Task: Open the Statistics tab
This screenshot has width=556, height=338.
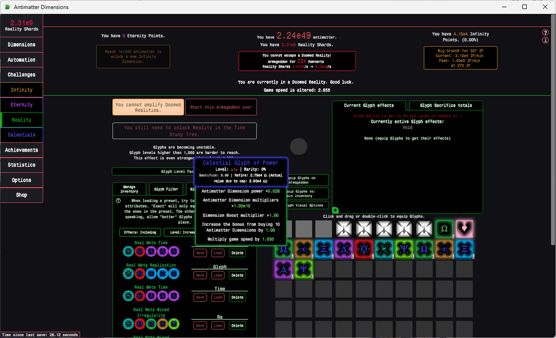Action: coord(21,165)
